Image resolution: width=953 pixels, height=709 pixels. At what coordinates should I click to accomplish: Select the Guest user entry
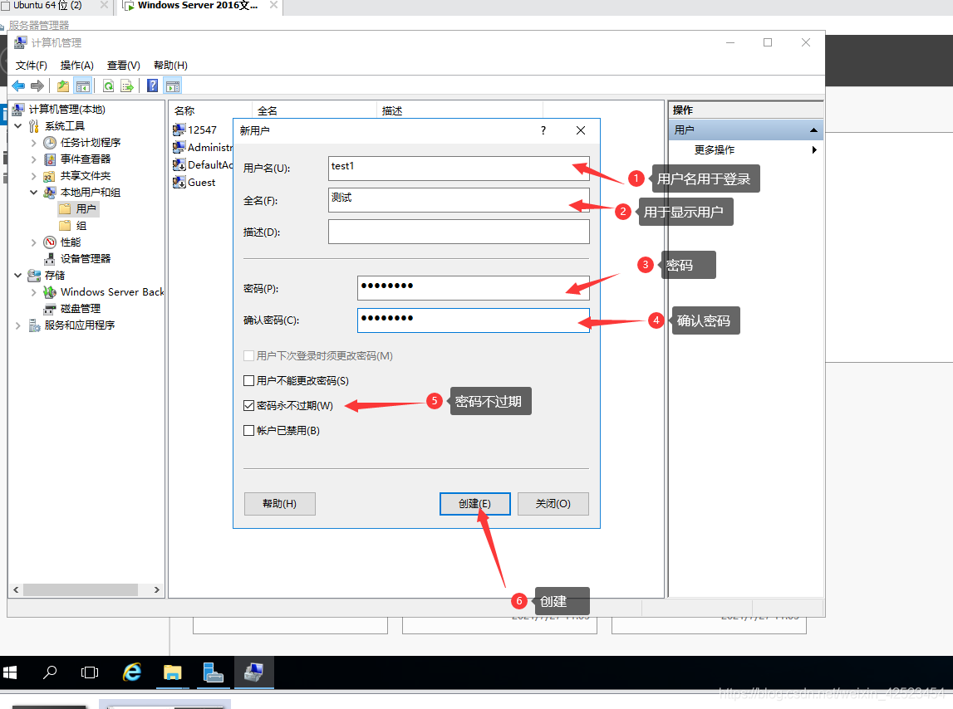tap(201, 183)
